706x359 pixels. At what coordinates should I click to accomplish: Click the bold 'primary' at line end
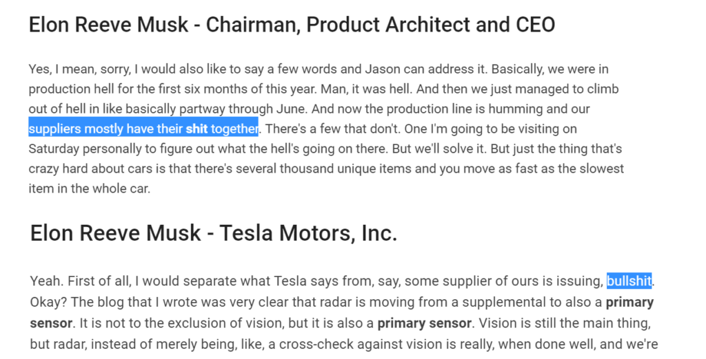click(x=629, y=303)
